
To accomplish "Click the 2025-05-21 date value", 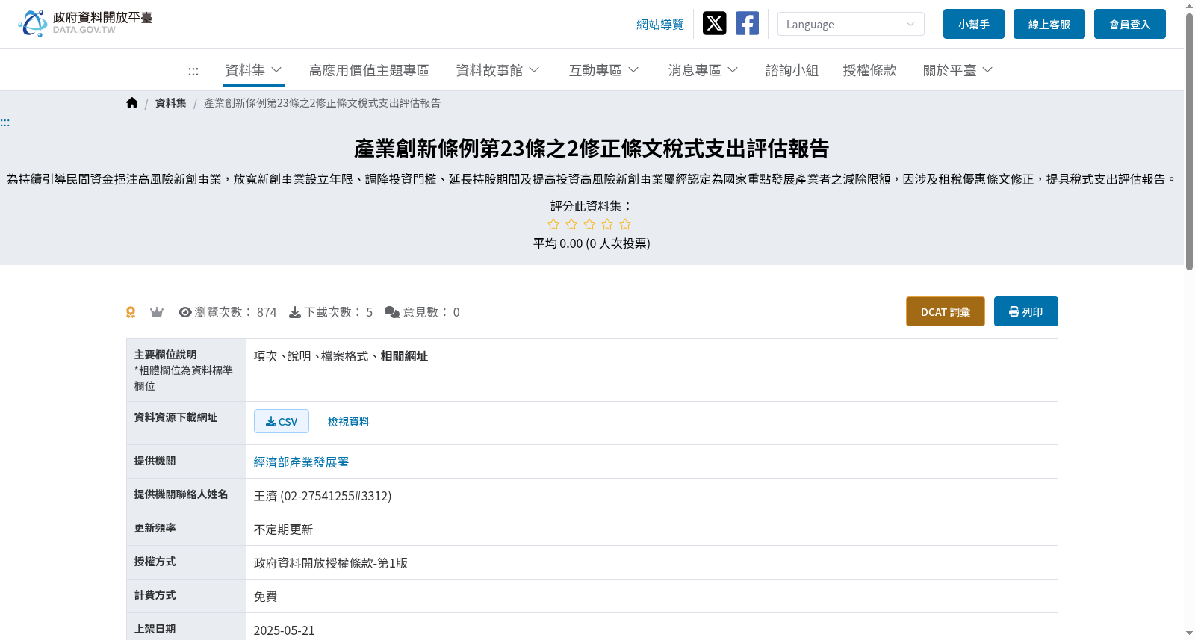I will pos(284,630).
